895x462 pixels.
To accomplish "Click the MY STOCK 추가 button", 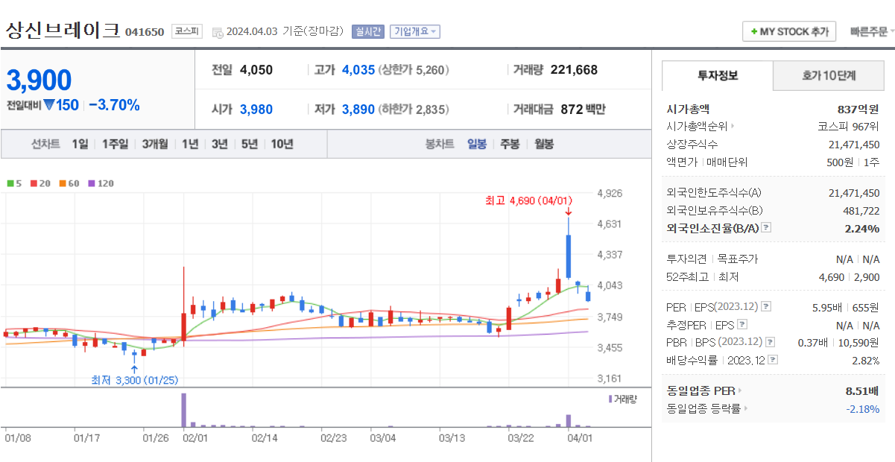I will pos(789,31).
